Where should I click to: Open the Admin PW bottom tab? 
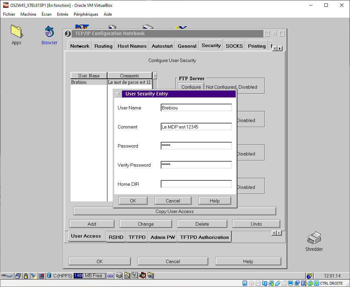click(163, 237)
